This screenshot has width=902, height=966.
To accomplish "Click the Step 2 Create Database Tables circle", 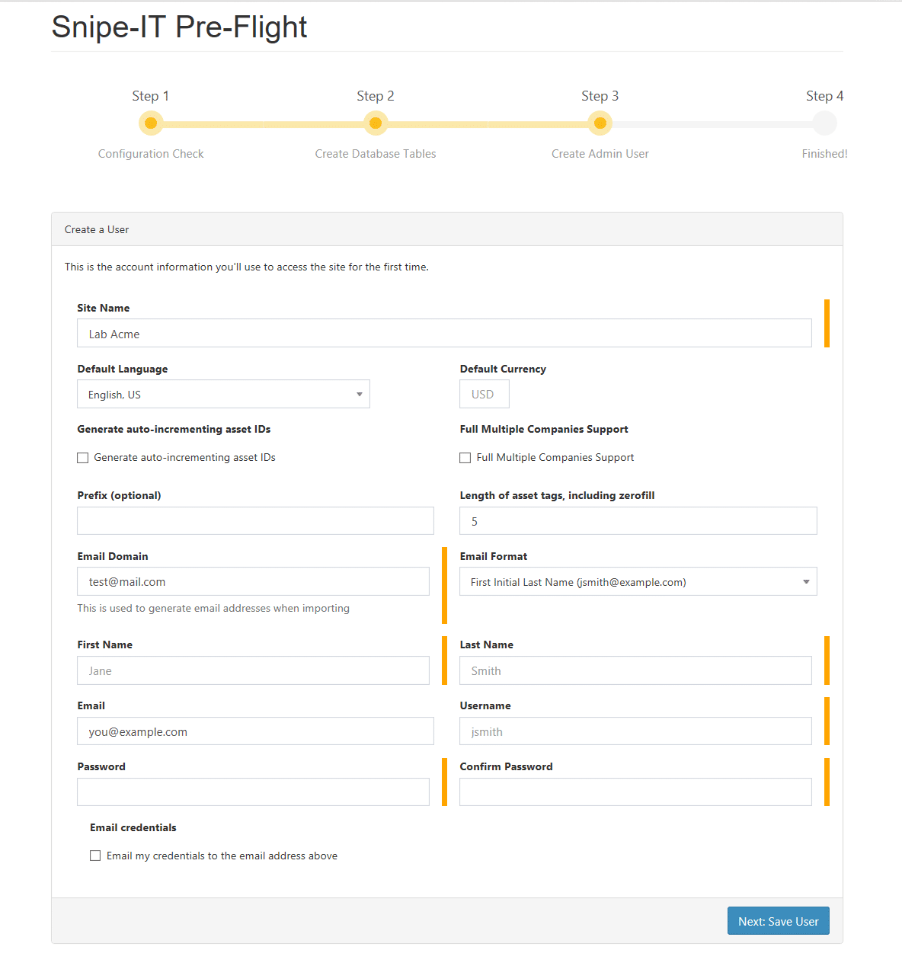I will point(376,123).
